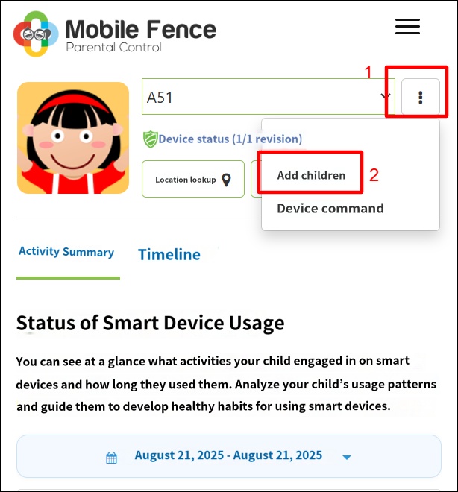The image size is (458, 492).
Task: Expand the A51 device selector dropdown
Action: [268, 97]
